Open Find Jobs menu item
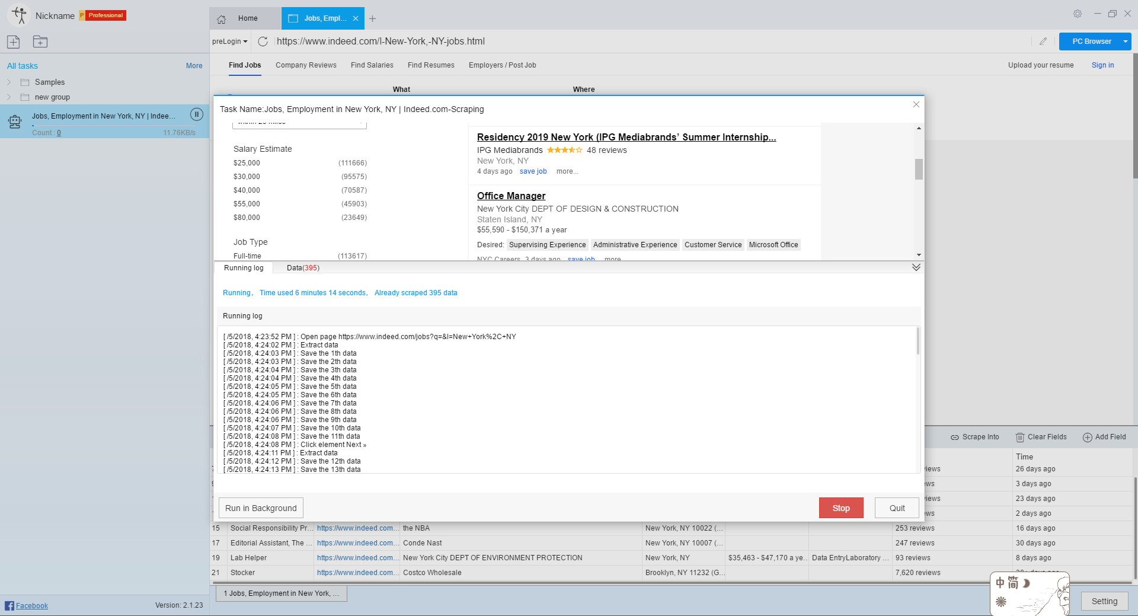The width and height of the screenshot is (1138, 616). 245,65
